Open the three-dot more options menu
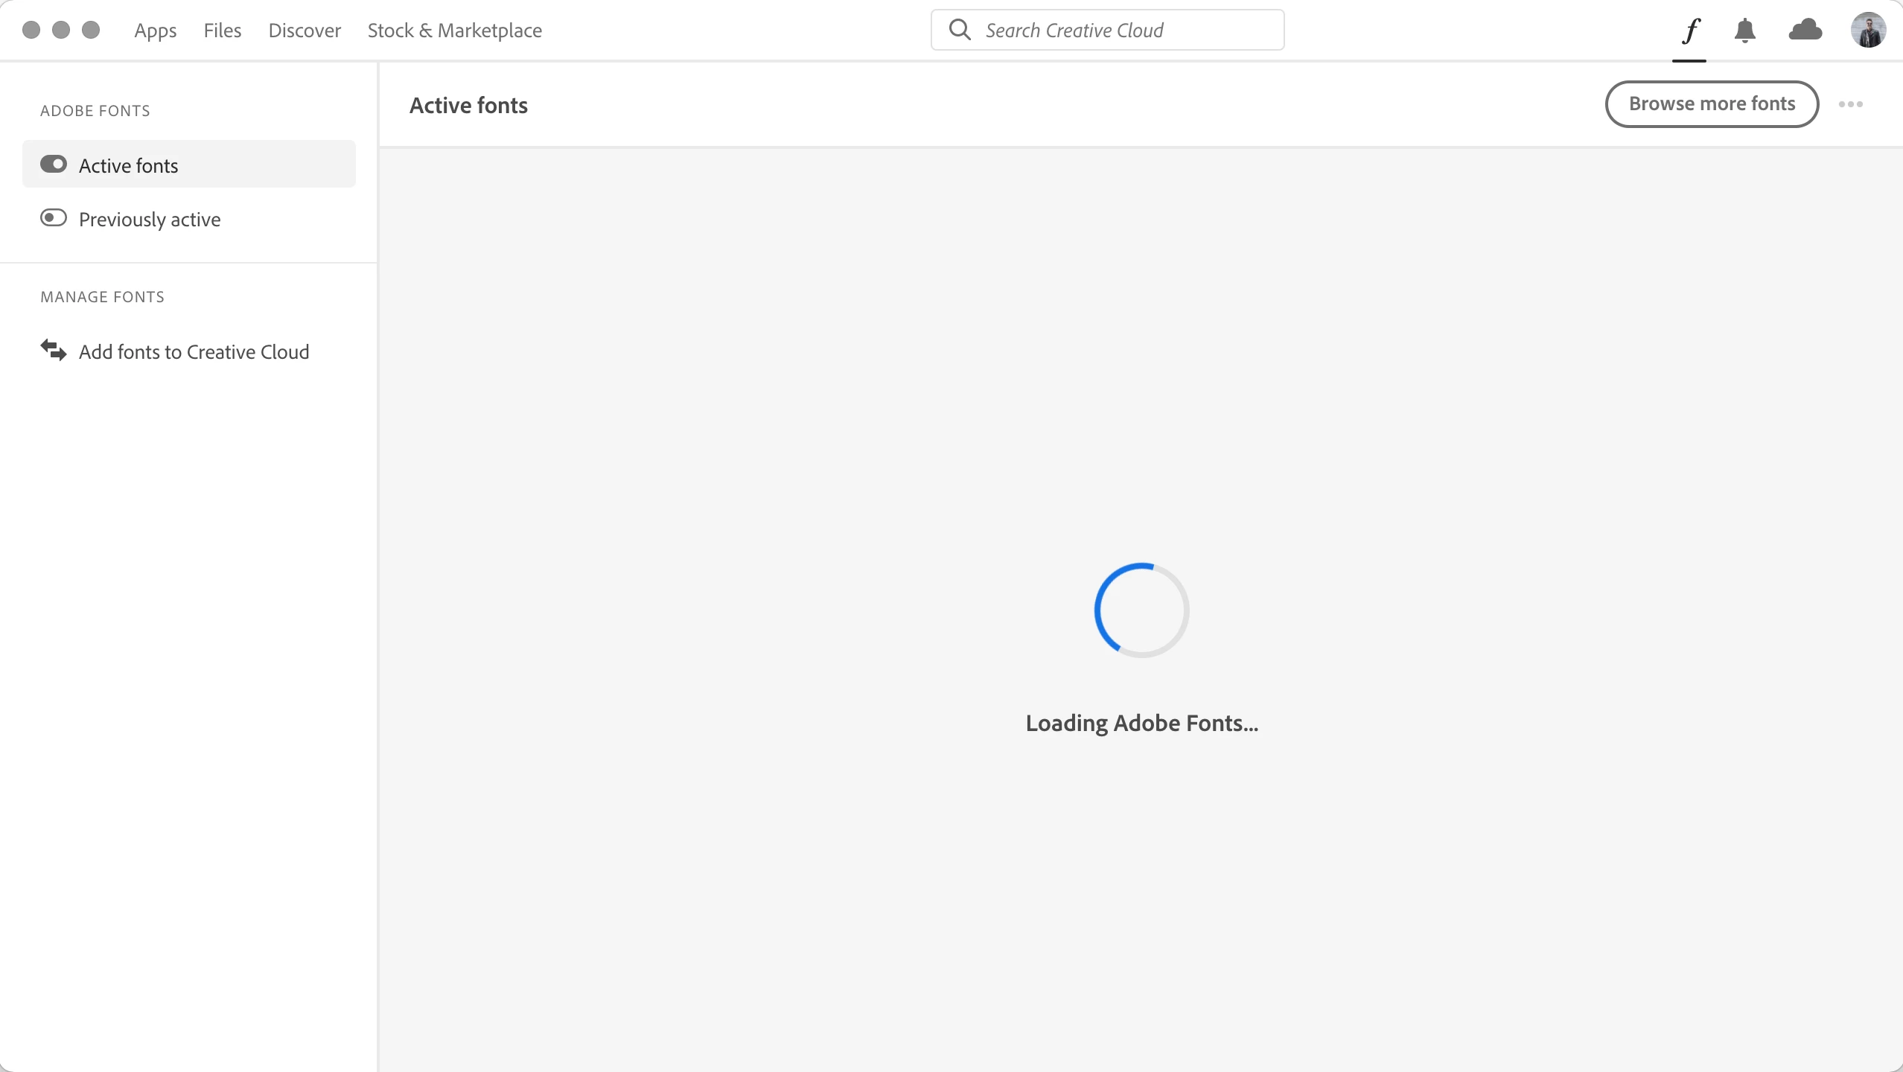 tap(1850, 104)
